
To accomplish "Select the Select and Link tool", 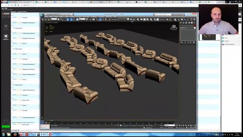I will click(43, 19).
